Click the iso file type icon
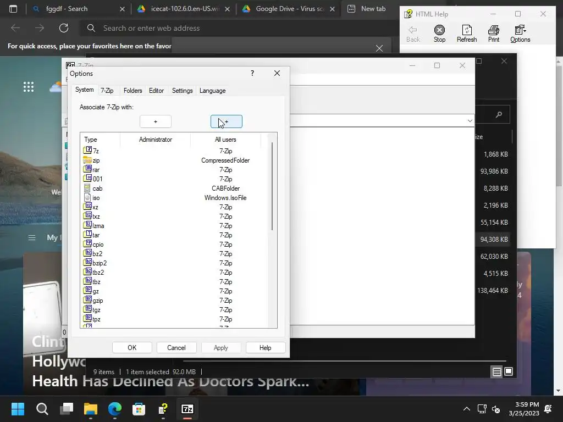Screen dimensions: 563x422 click(87, 197)
